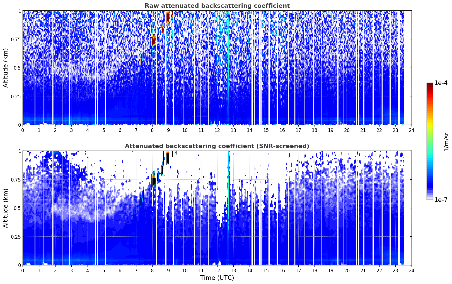Click the 3 hour tick on lower plot
The image size is (452, 284).
click(71, 270)
